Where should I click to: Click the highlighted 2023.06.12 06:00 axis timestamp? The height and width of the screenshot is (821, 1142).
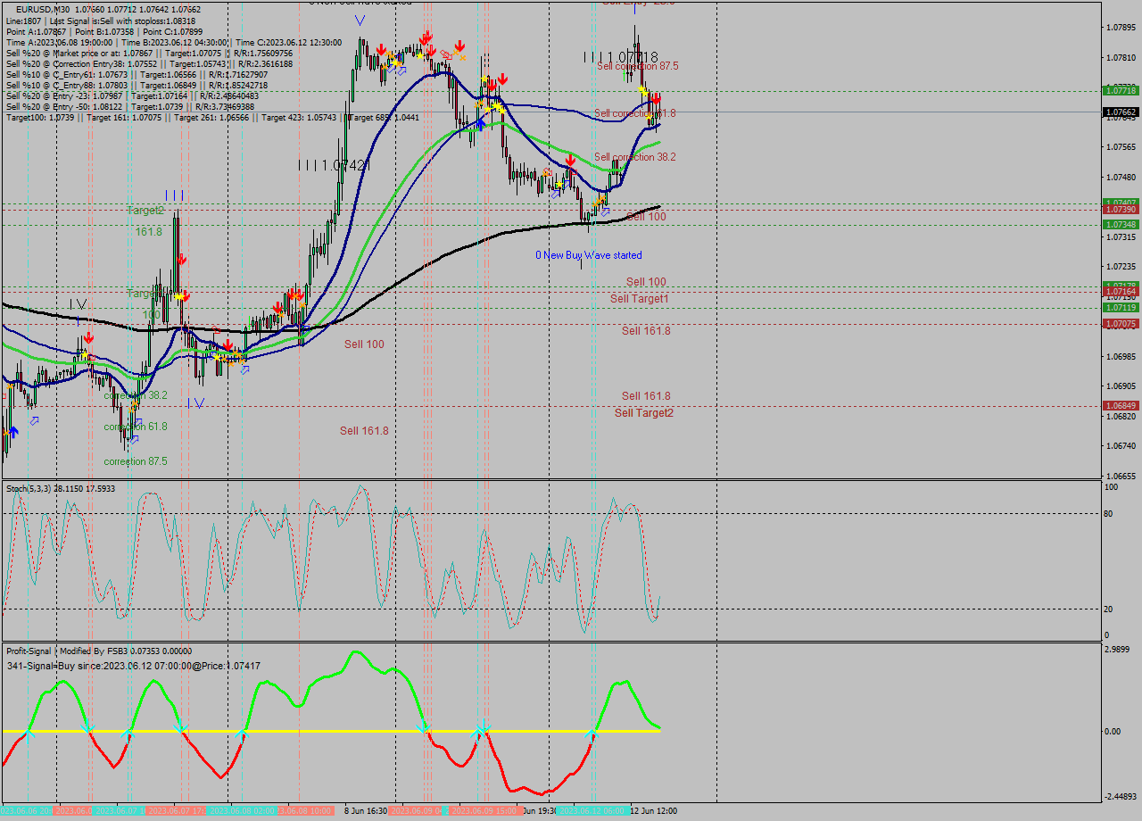click(592, 812)
